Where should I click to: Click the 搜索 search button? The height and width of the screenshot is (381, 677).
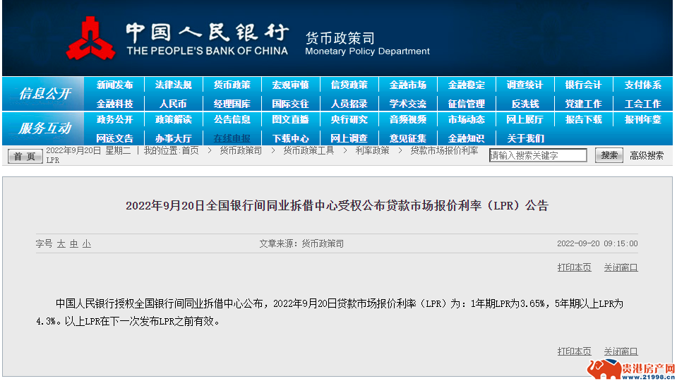coord(609,155)
